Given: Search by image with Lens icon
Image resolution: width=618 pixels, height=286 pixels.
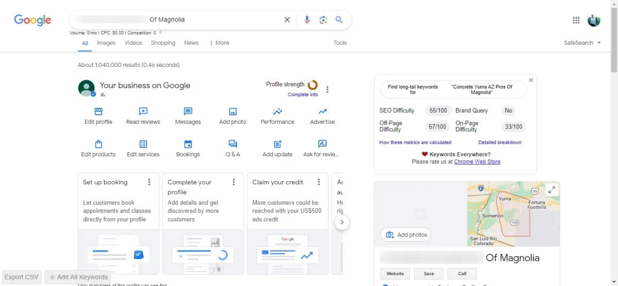Looking at the screenshot, I should [x=323, y=20].
